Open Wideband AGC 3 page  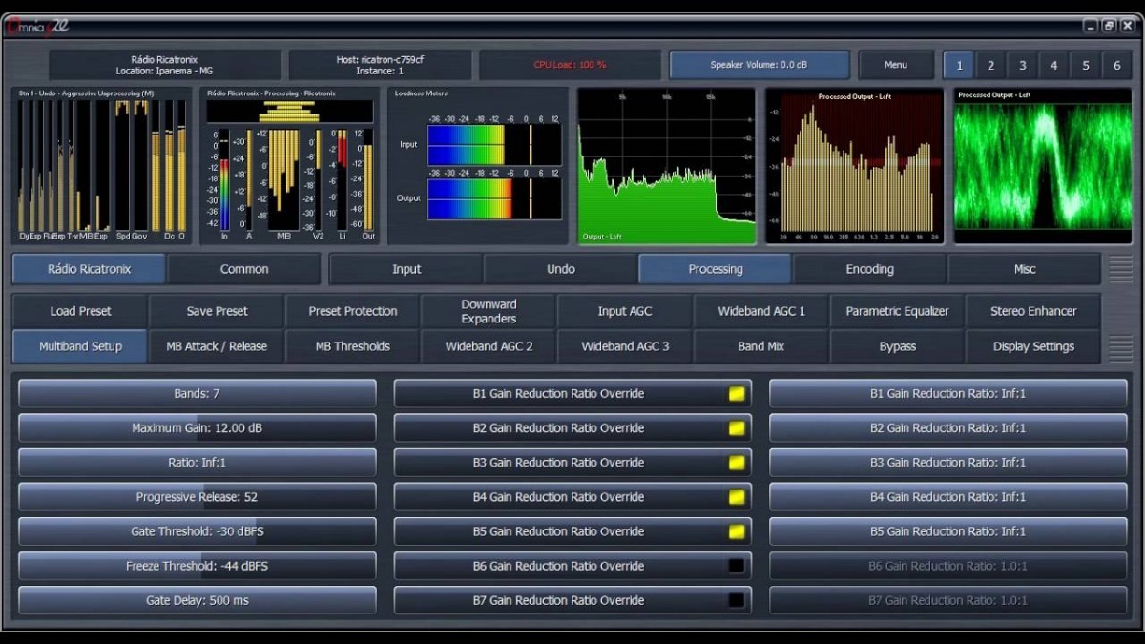625,346
